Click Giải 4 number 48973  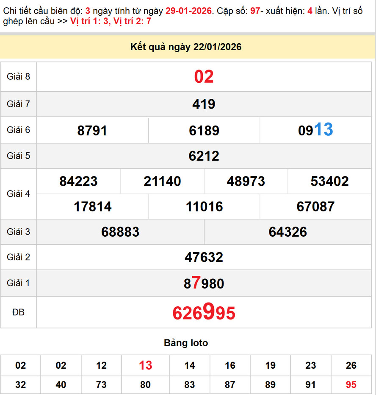[246, 182]
